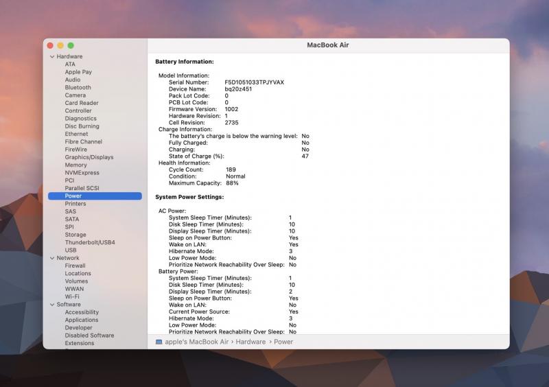
Task: Collapse the Network section chevron
Action: [52, 258]
